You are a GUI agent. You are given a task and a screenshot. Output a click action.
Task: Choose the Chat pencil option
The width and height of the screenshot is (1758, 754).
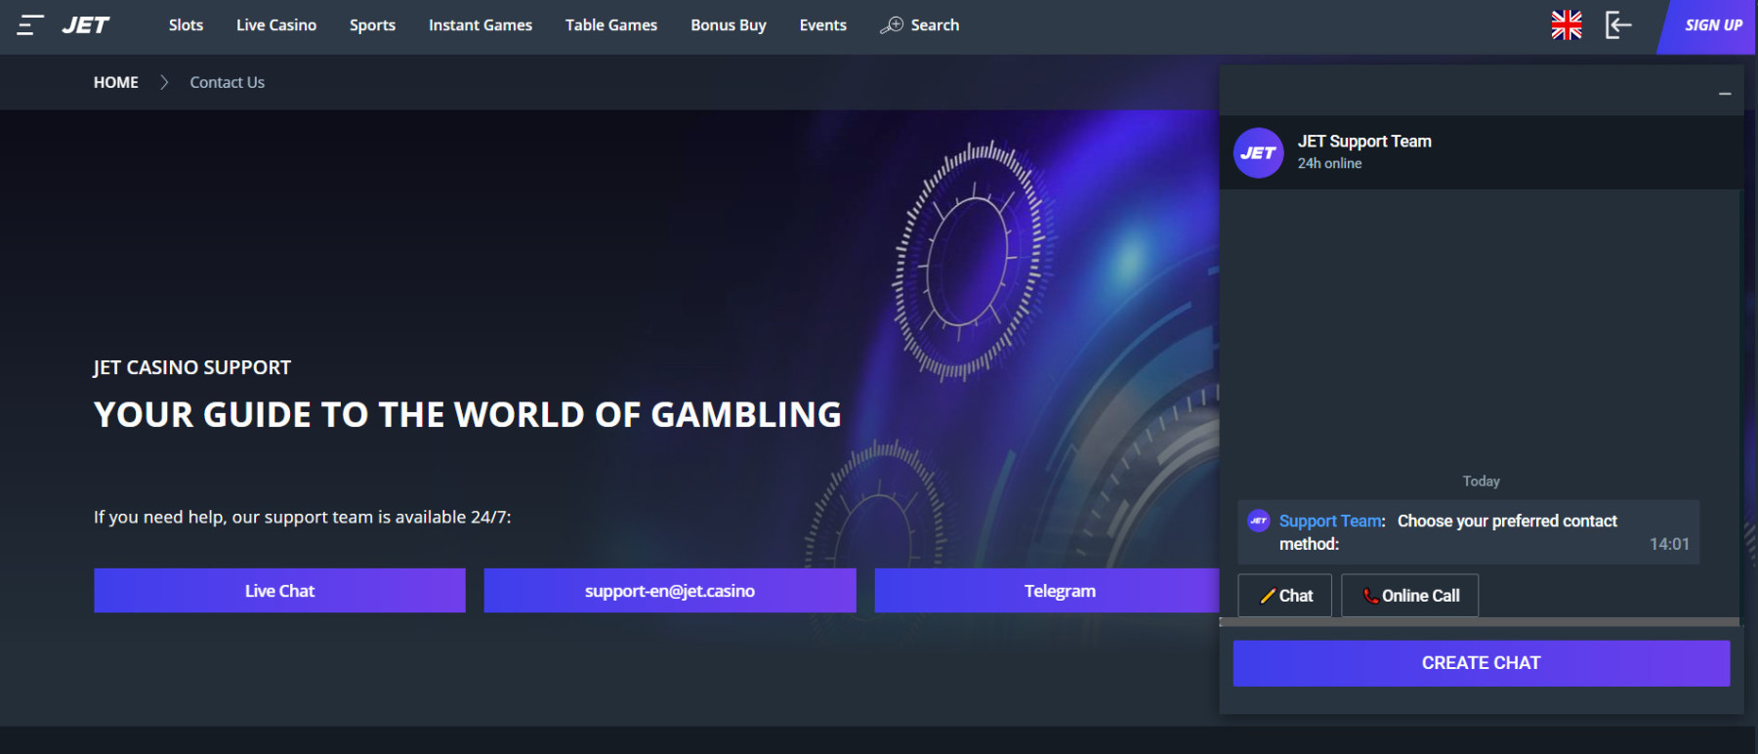pyautogui.click(x=1285, y=596)
